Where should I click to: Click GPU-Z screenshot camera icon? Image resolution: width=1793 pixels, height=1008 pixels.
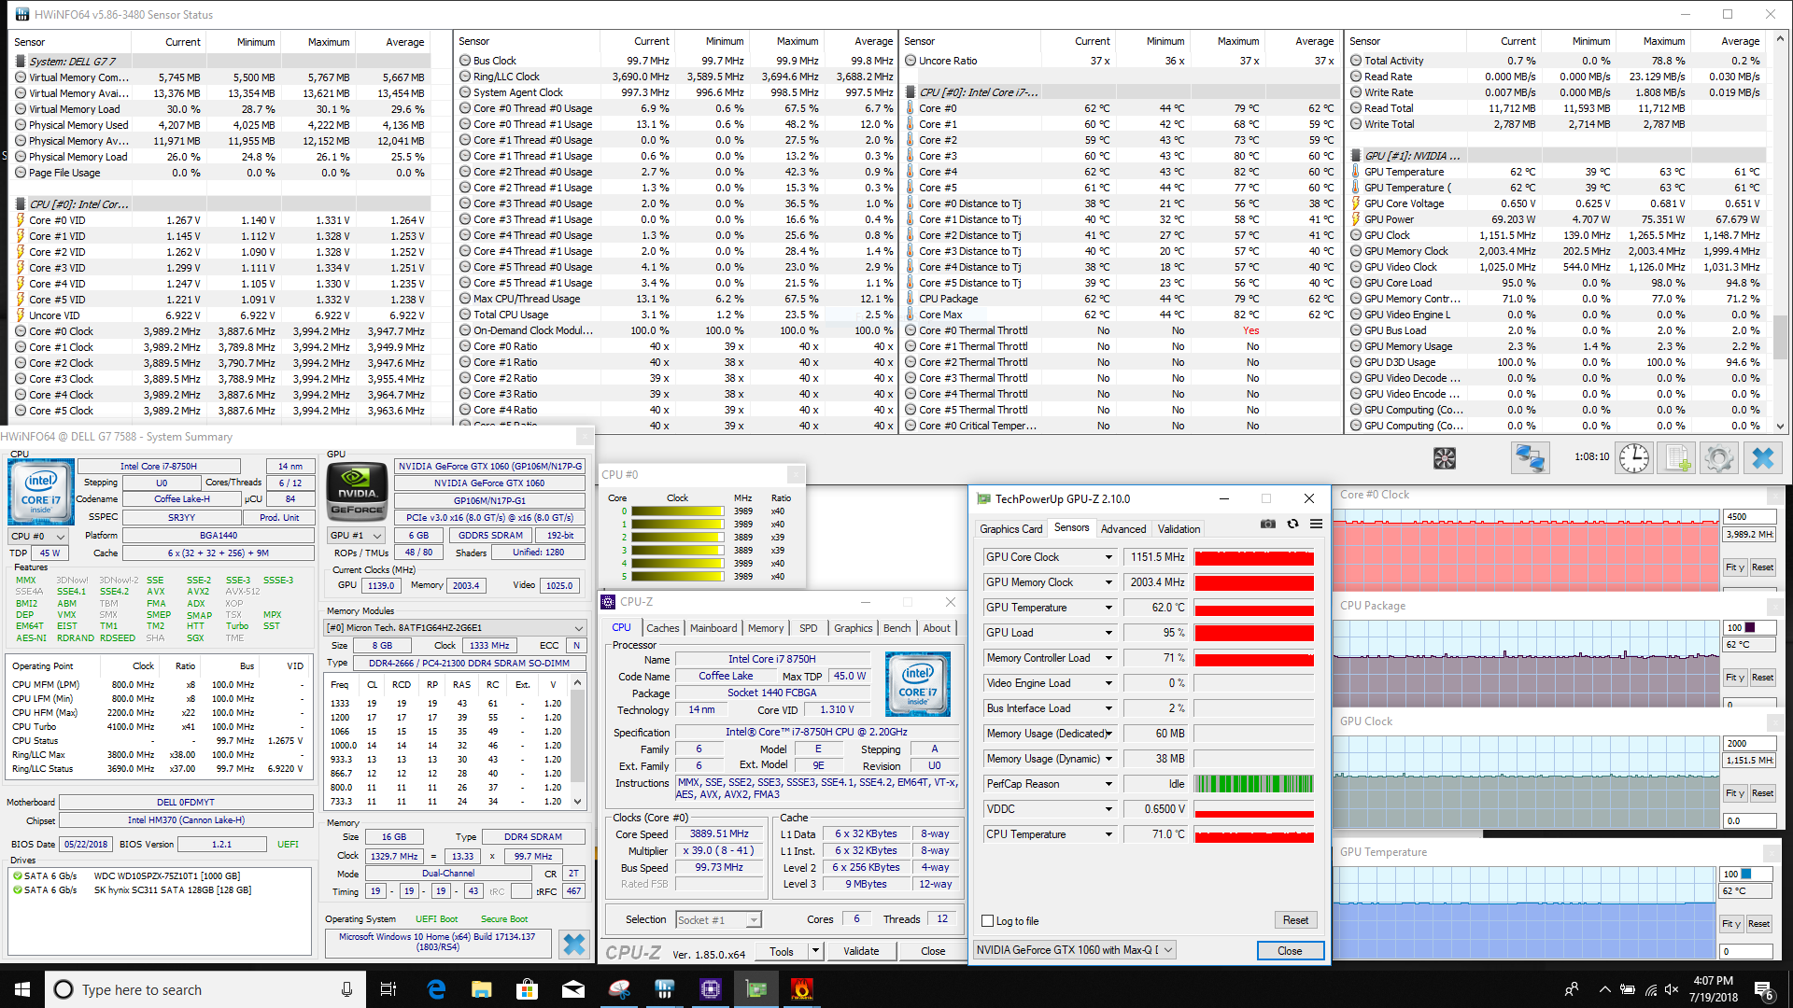(x=1267, y=525)
